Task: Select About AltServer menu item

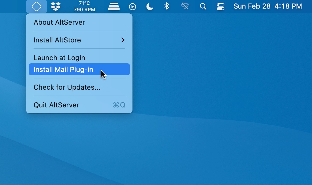Action: coord(79,22)
